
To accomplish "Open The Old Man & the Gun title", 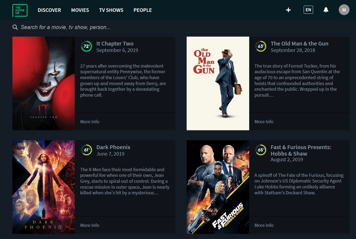I will tap(299, 44).
